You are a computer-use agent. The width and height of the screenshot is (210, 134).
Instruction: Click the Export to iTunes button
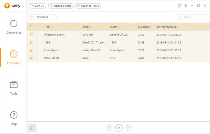(88, 6)
